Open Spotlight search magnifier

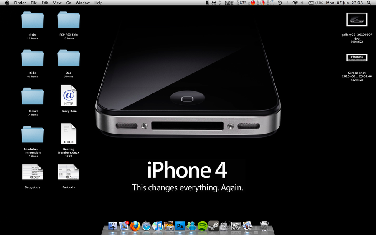point(369,3)
